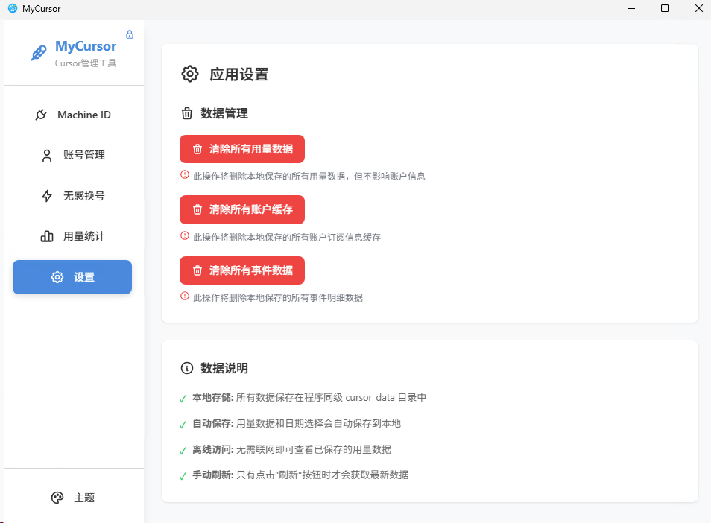Open the palette icon beside 主题
The height and width of the screenshot is (523, 711).
click(x=57, y=498)
